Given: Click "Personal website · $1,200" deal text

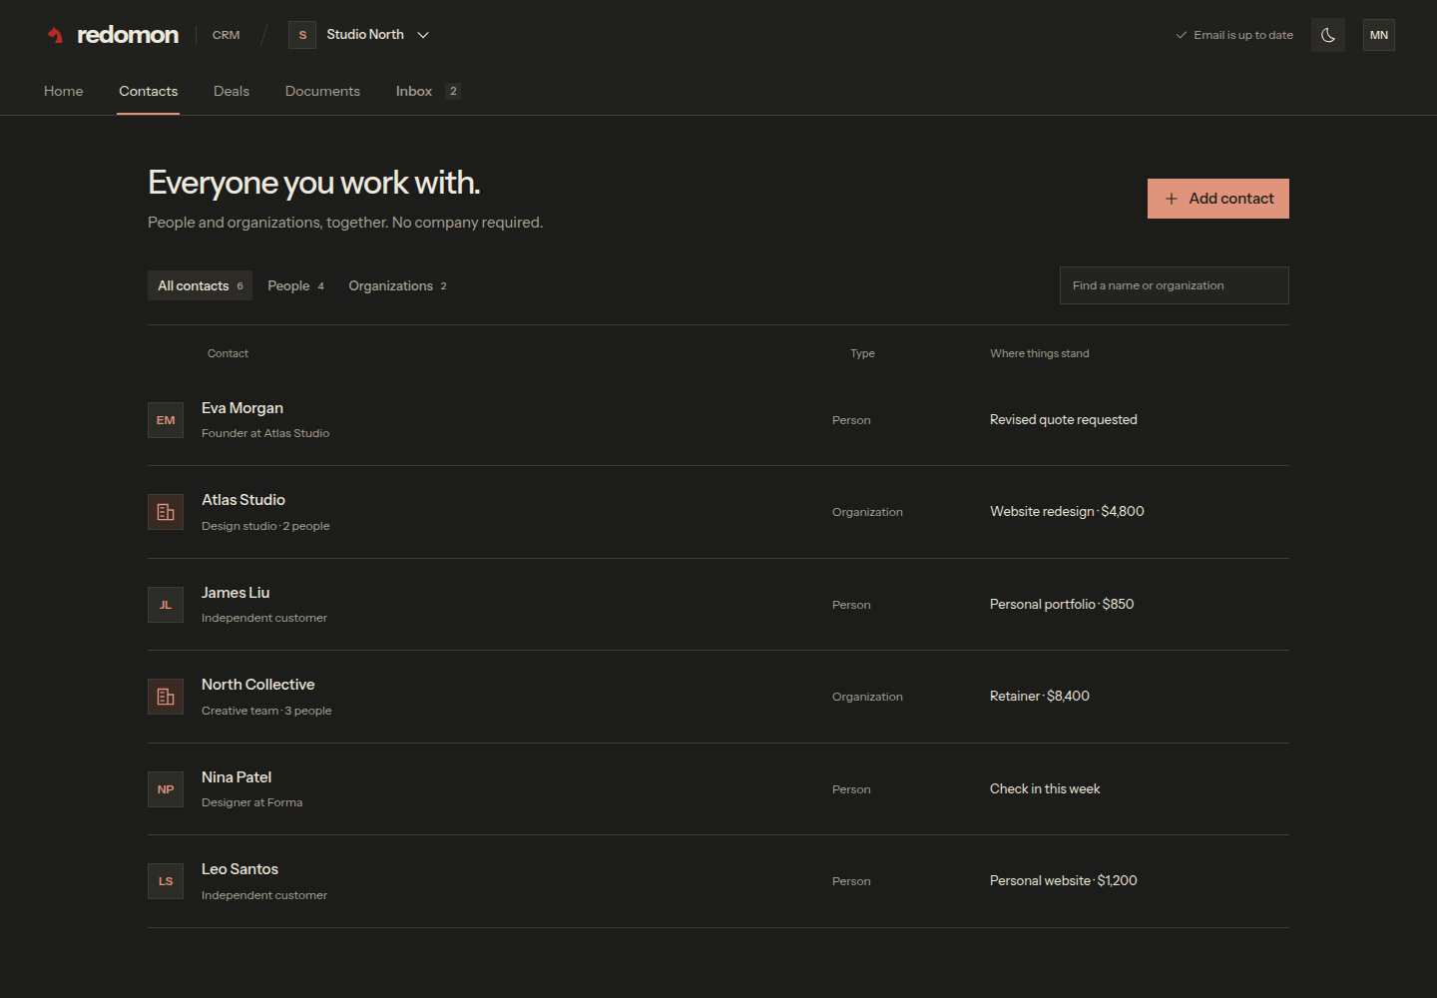Looking at the screenshot, I should click(x=1064, y=881).
